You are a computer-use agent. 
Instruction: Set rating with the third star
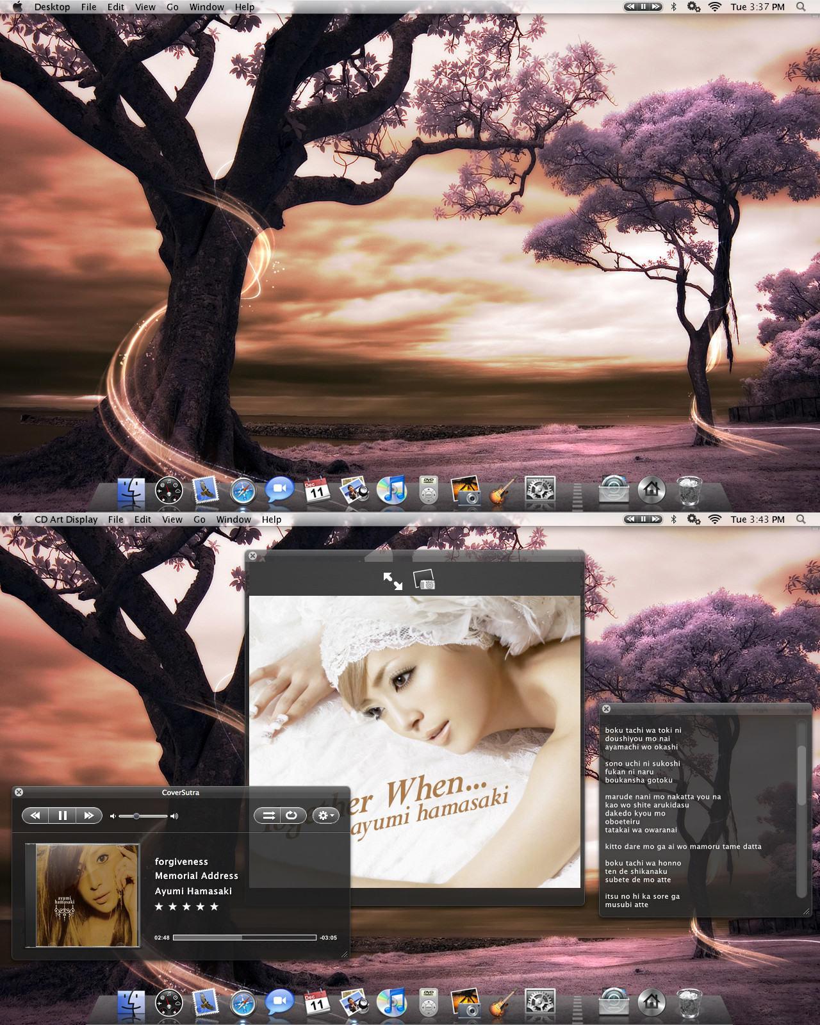[x=186, y=906]
